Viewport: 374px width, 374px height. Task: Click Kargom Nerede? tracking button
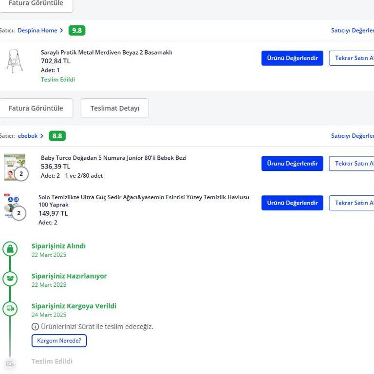click(59, 340)
